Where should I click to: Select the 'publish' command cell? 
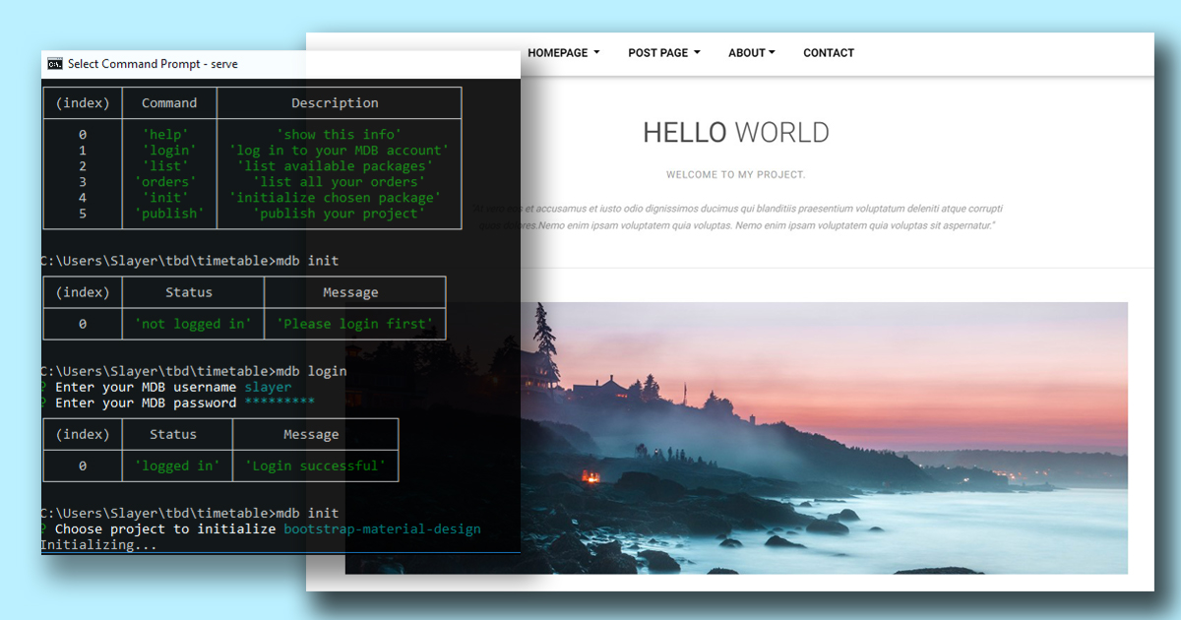coord(169,214)
